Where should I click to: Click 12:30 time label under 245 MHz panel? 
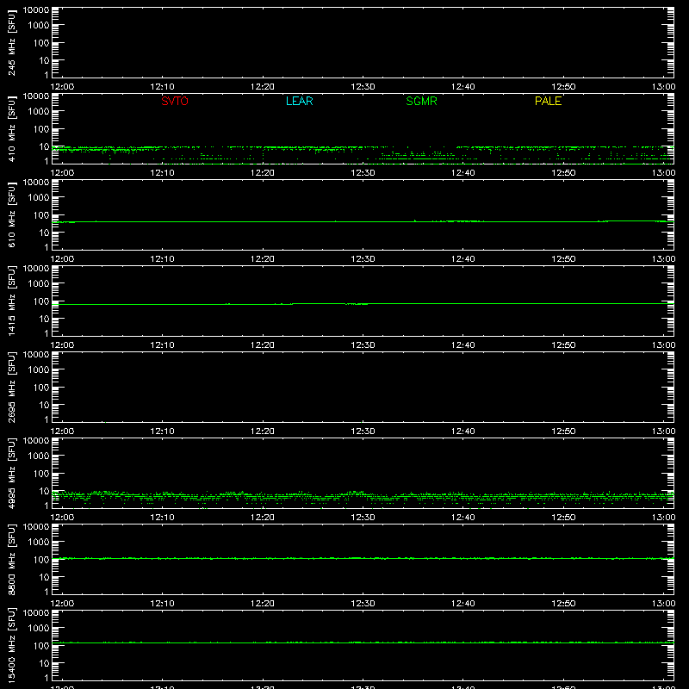coord(363,87)
